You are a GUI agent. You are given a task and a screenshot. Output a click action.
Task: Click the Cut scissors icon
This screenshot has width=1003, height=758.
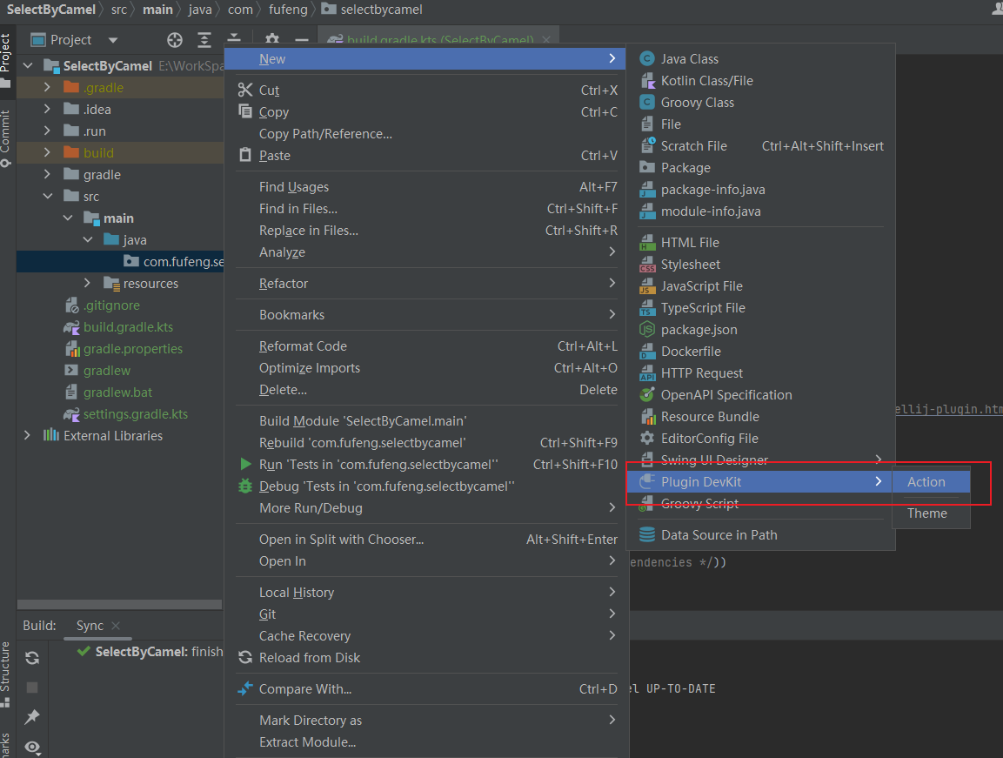point(245,90)
